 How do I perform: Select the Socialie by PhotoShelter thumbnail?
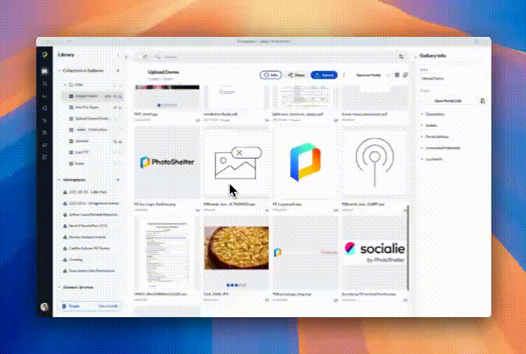374,252
